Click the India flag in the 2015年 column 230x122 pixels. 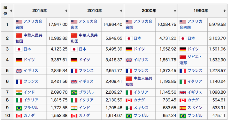coord(19,92)
